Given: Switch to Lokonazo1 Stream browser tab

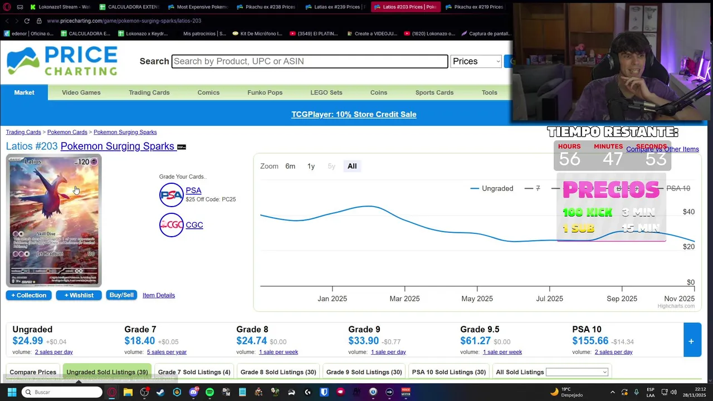Looking at the screenshot, I should (60, 7).
